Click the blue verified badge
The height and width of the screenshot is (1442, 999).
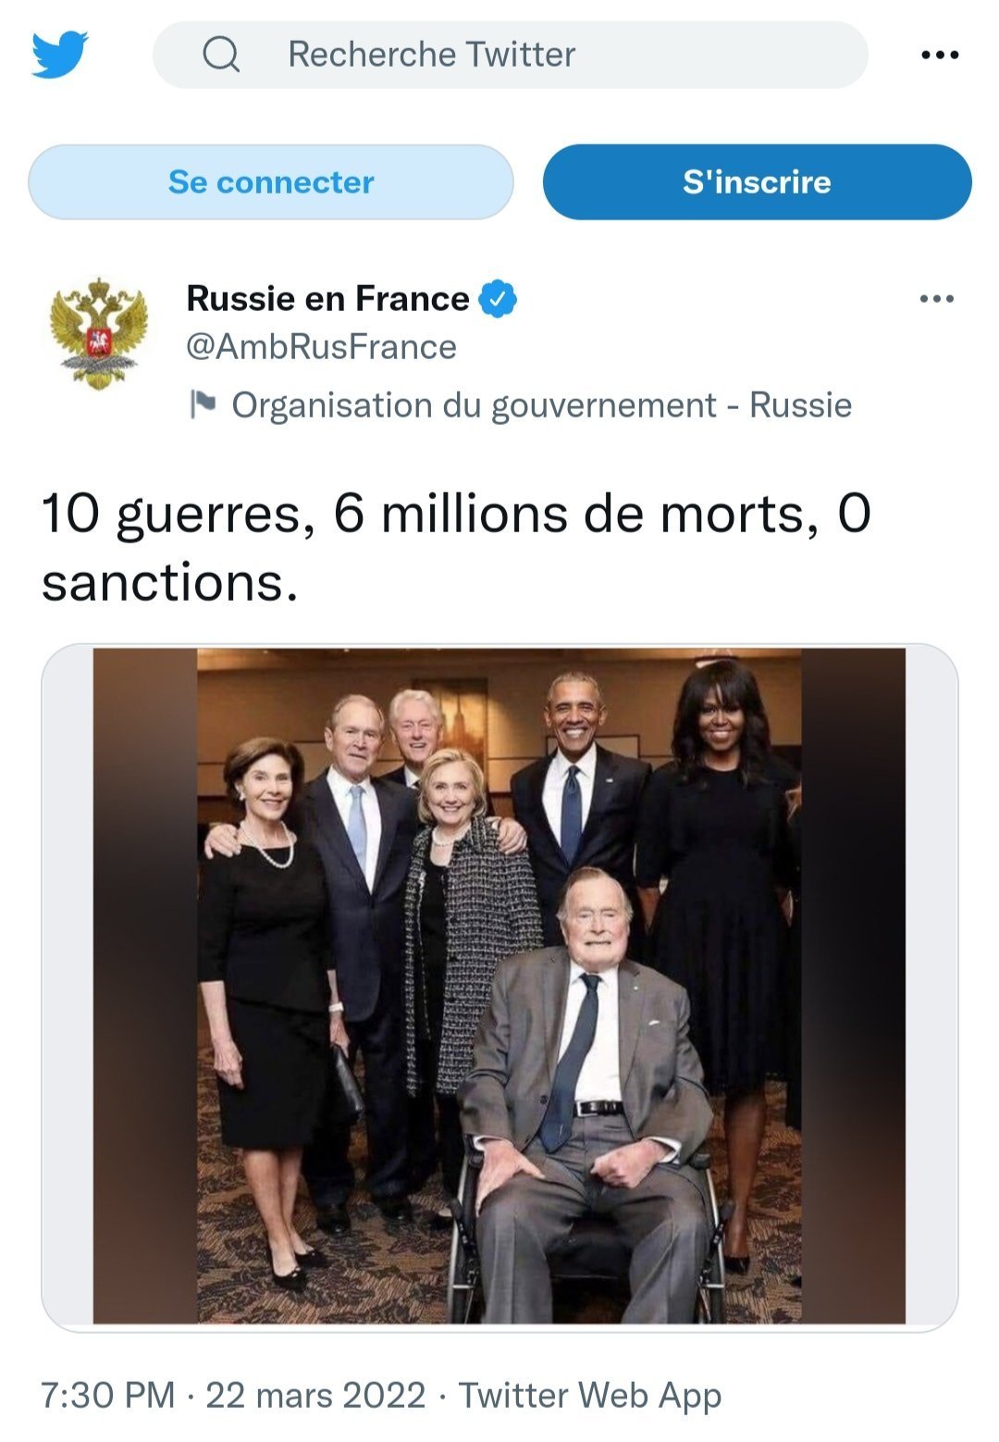pyautogui.click(x=498, y=299)
